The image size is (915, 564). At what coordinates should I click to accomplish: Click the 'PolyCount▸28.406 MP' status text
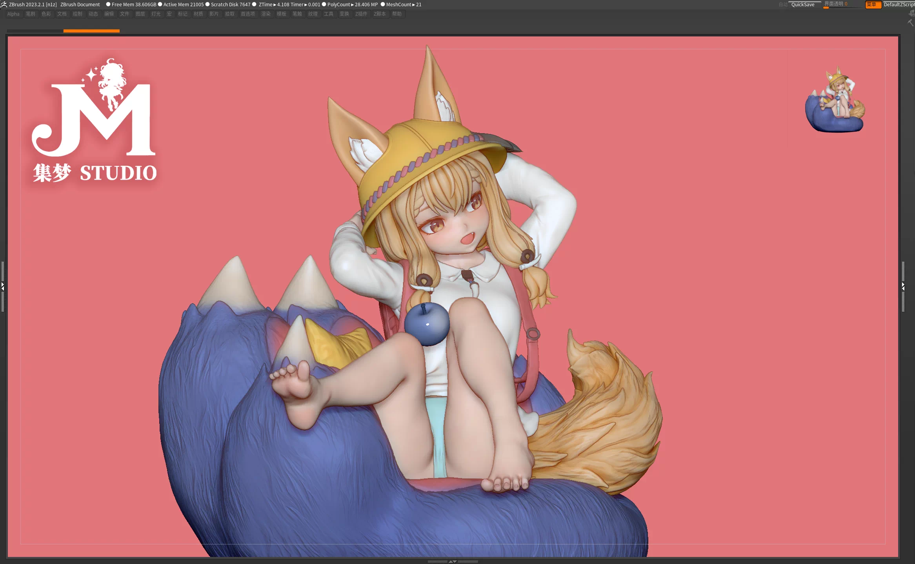click(x=353, y=5)
